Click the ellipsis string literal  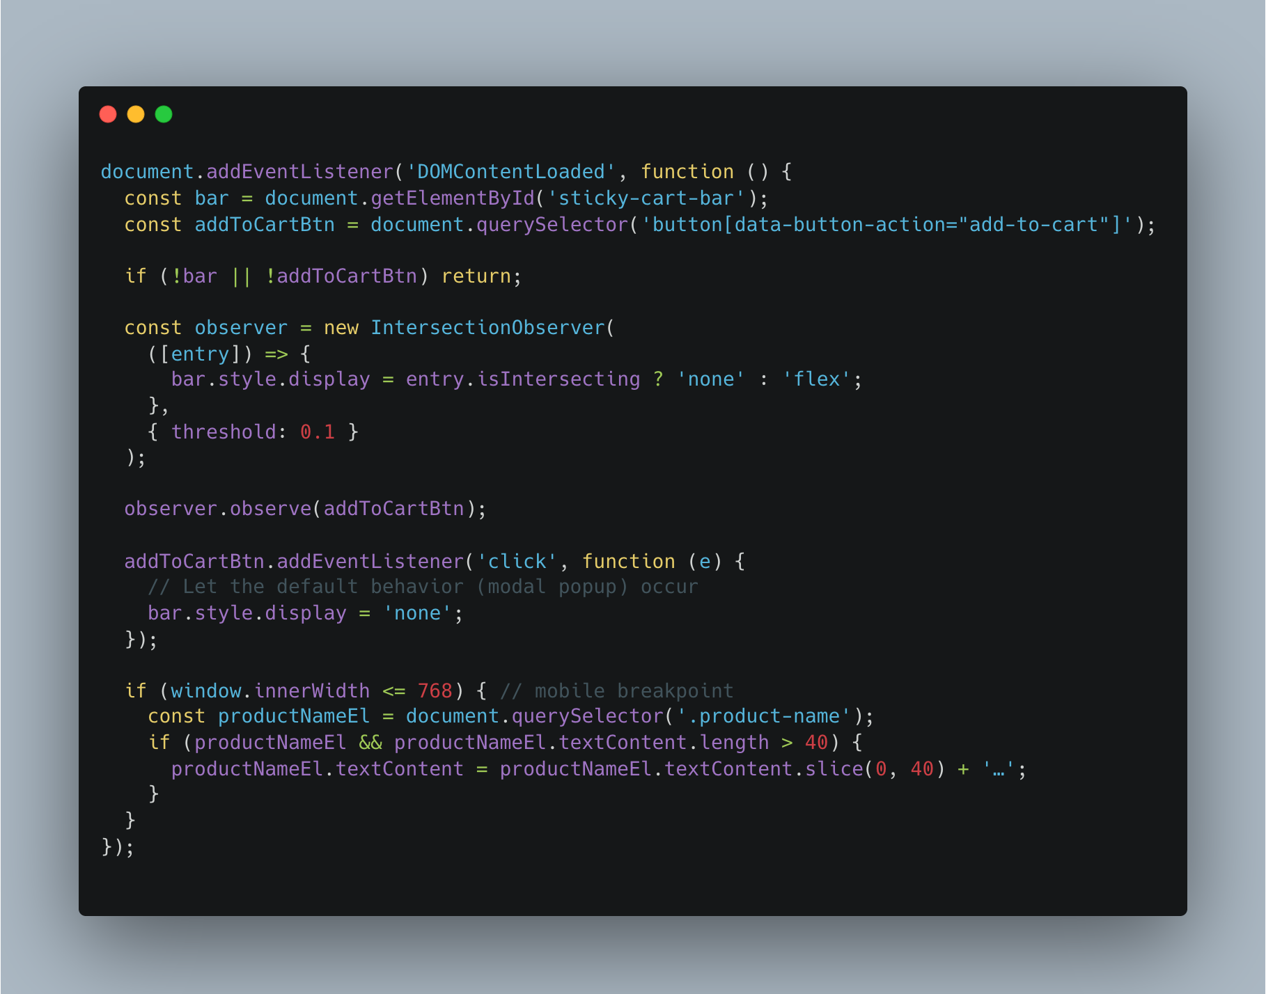tap(999, 769)
